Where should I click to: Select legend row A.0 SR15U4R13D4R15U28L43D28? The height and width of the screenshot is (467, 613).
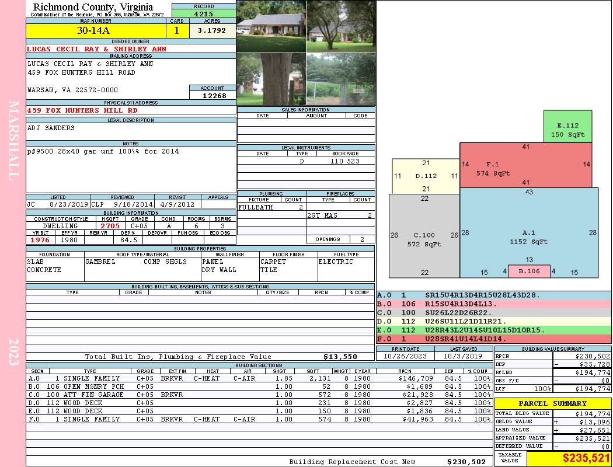point(493,295)
